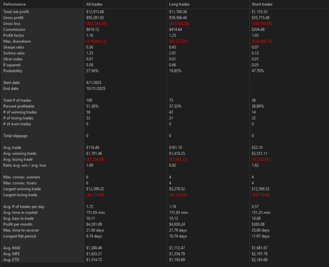
Task: Select max drawdown value ($14,696.12)
Action: [x=96, y=41]
